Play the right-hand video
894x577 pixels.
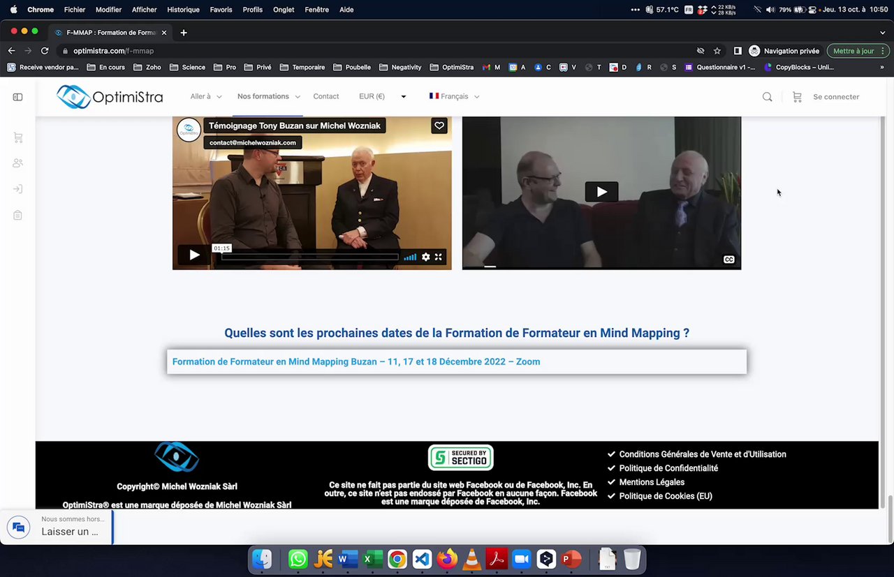(601, 192)
